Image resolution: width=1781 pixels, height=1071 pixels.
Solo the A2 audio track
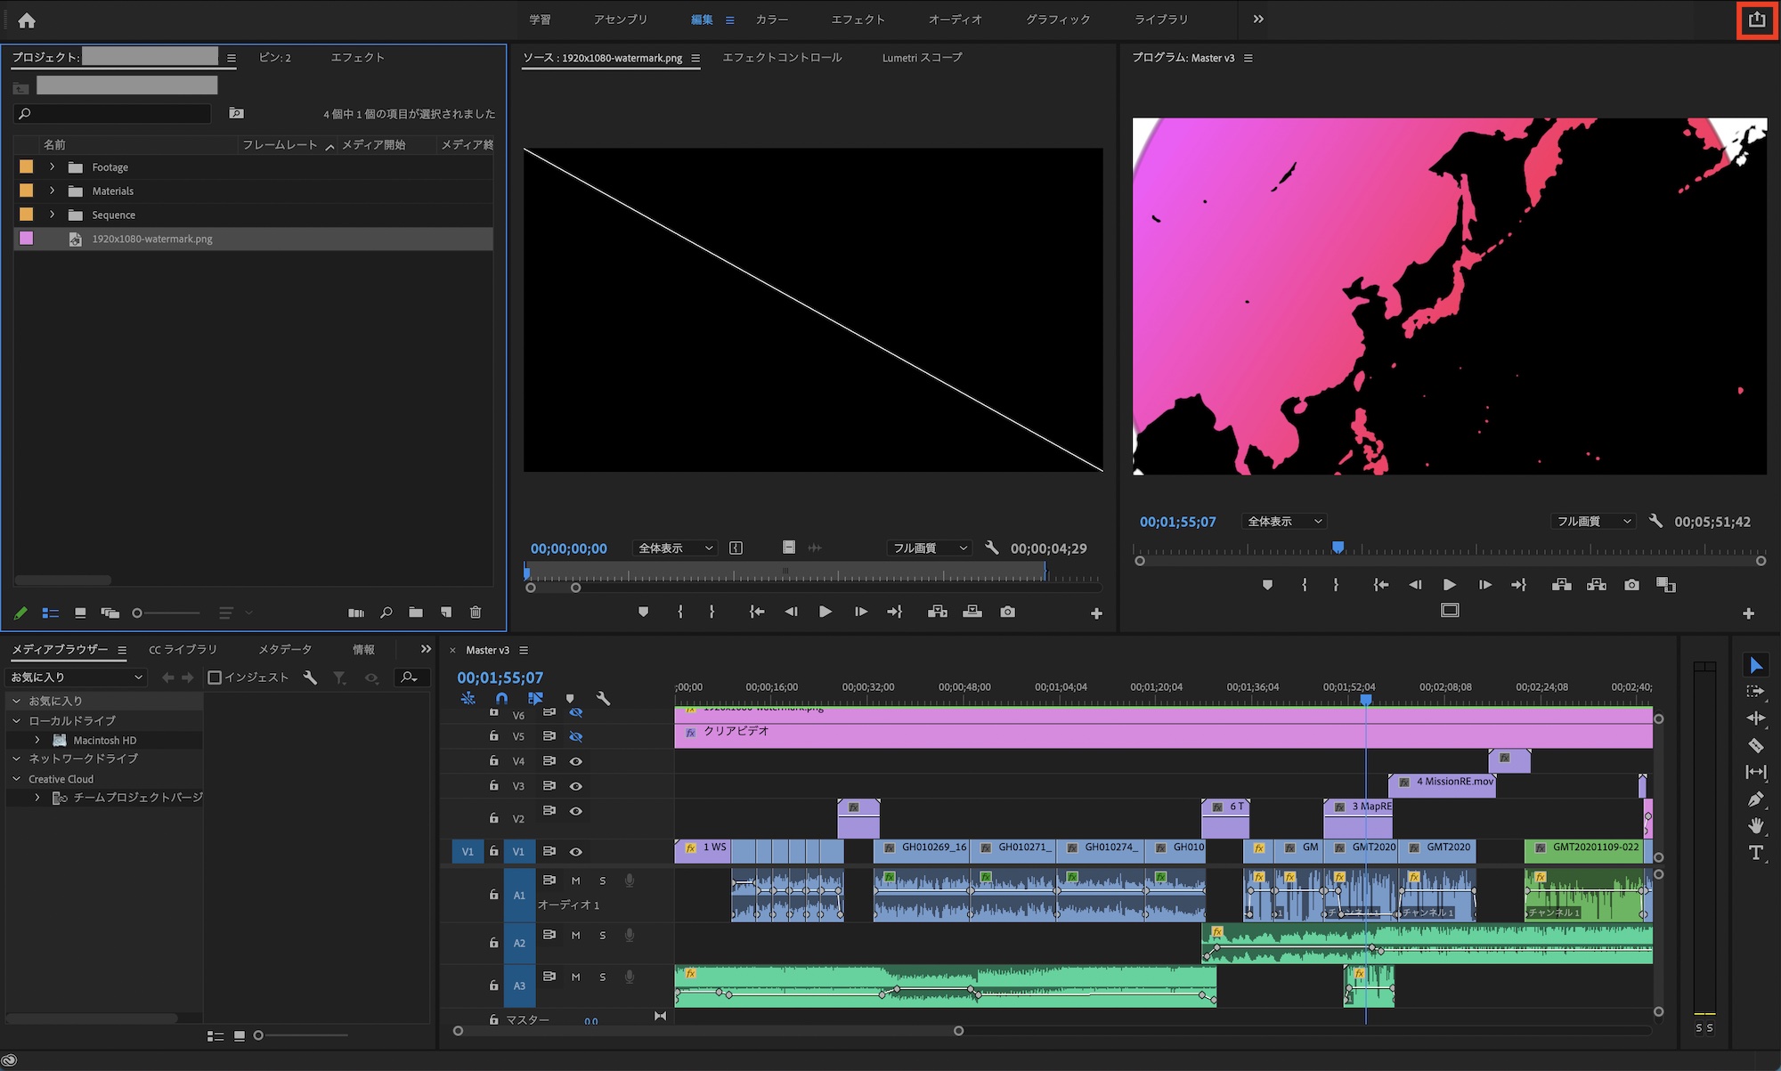[x=603, y=935]
